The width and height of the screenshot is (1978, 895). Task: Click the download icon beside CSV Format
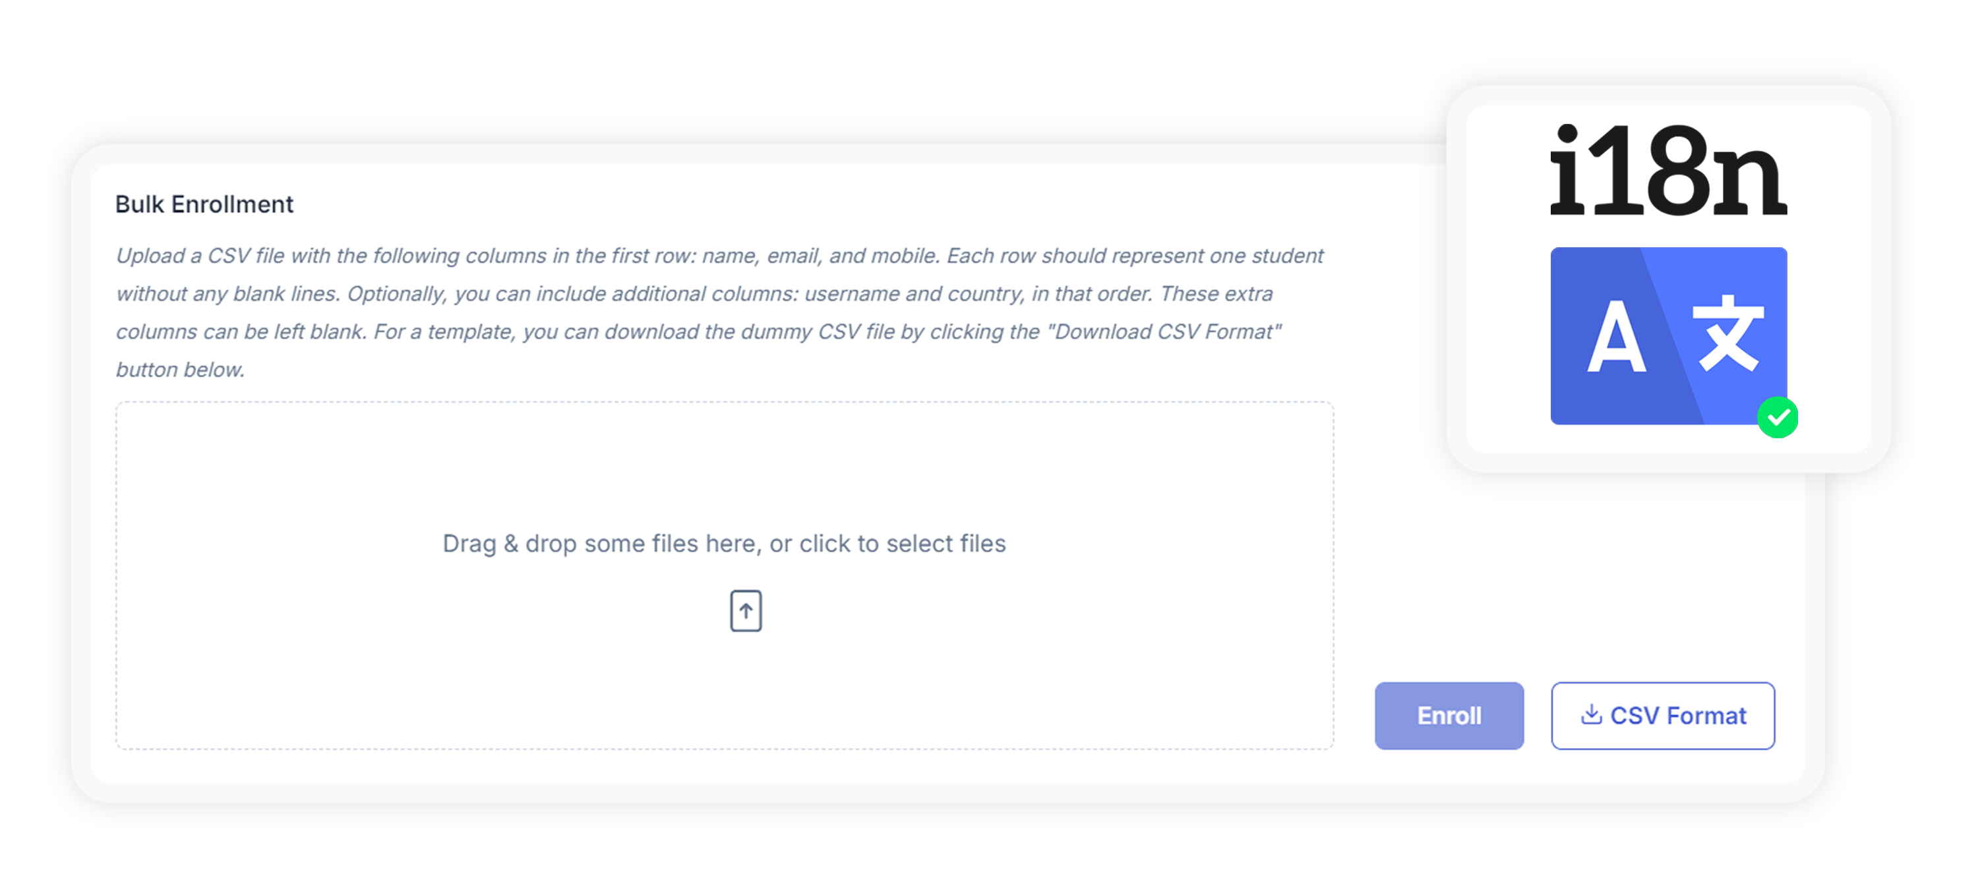[1591, 714]
